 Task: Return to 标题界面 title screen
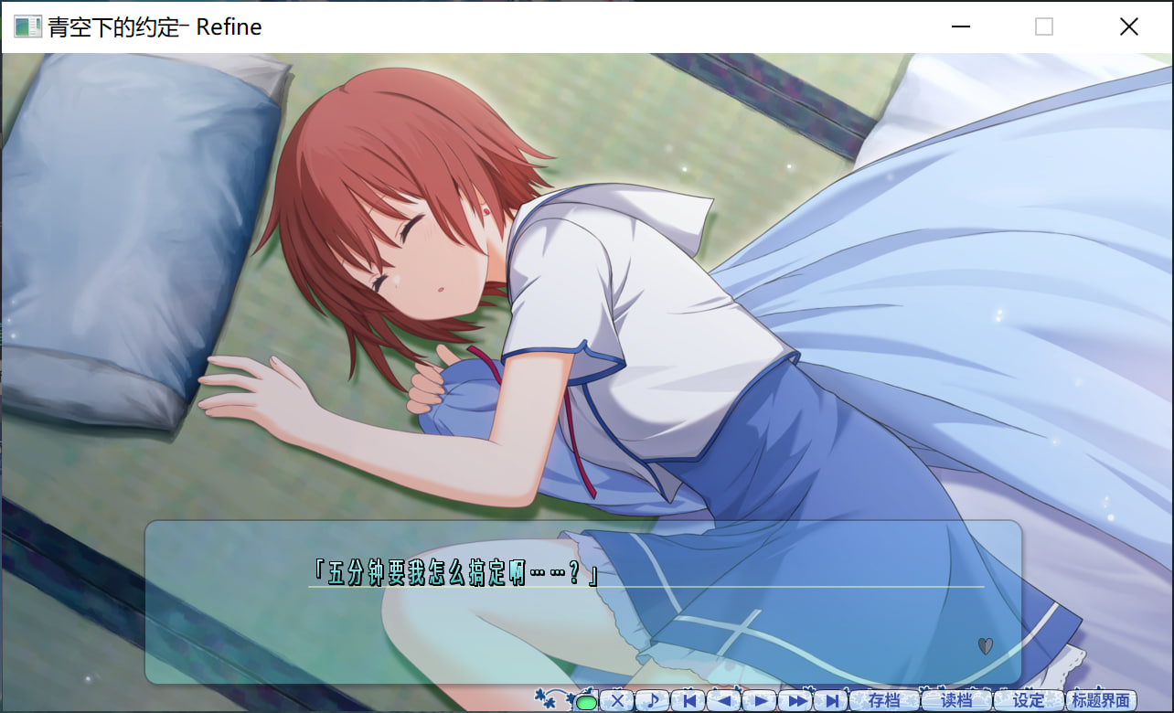(1100, 701)
